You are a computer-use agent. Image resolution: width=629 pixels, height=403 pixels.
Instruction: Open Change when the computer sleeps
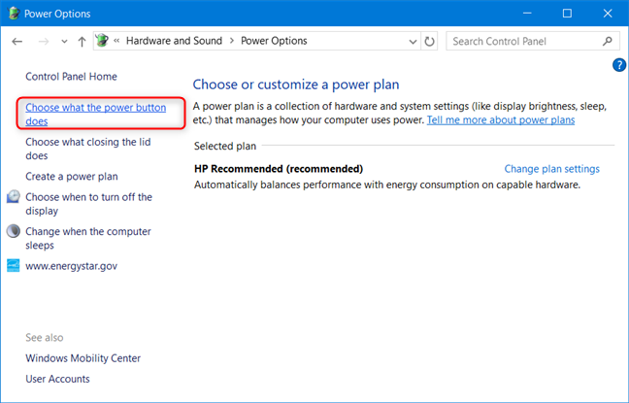88,238
